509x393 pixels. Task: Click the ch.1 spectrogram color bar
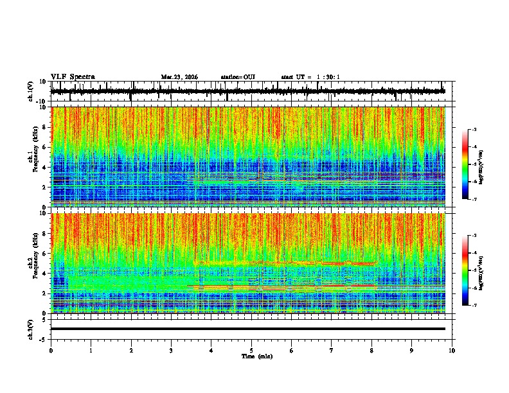pos(465,164)
